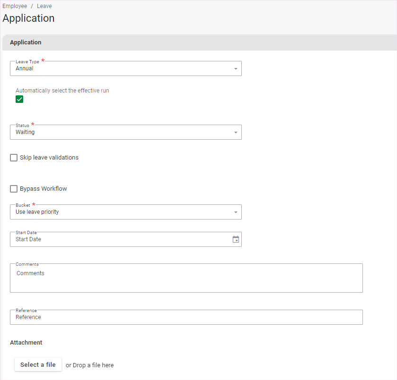Open the Start Date calendar picker icon
The height and width of the screenshot is (380, 397).
236,239
